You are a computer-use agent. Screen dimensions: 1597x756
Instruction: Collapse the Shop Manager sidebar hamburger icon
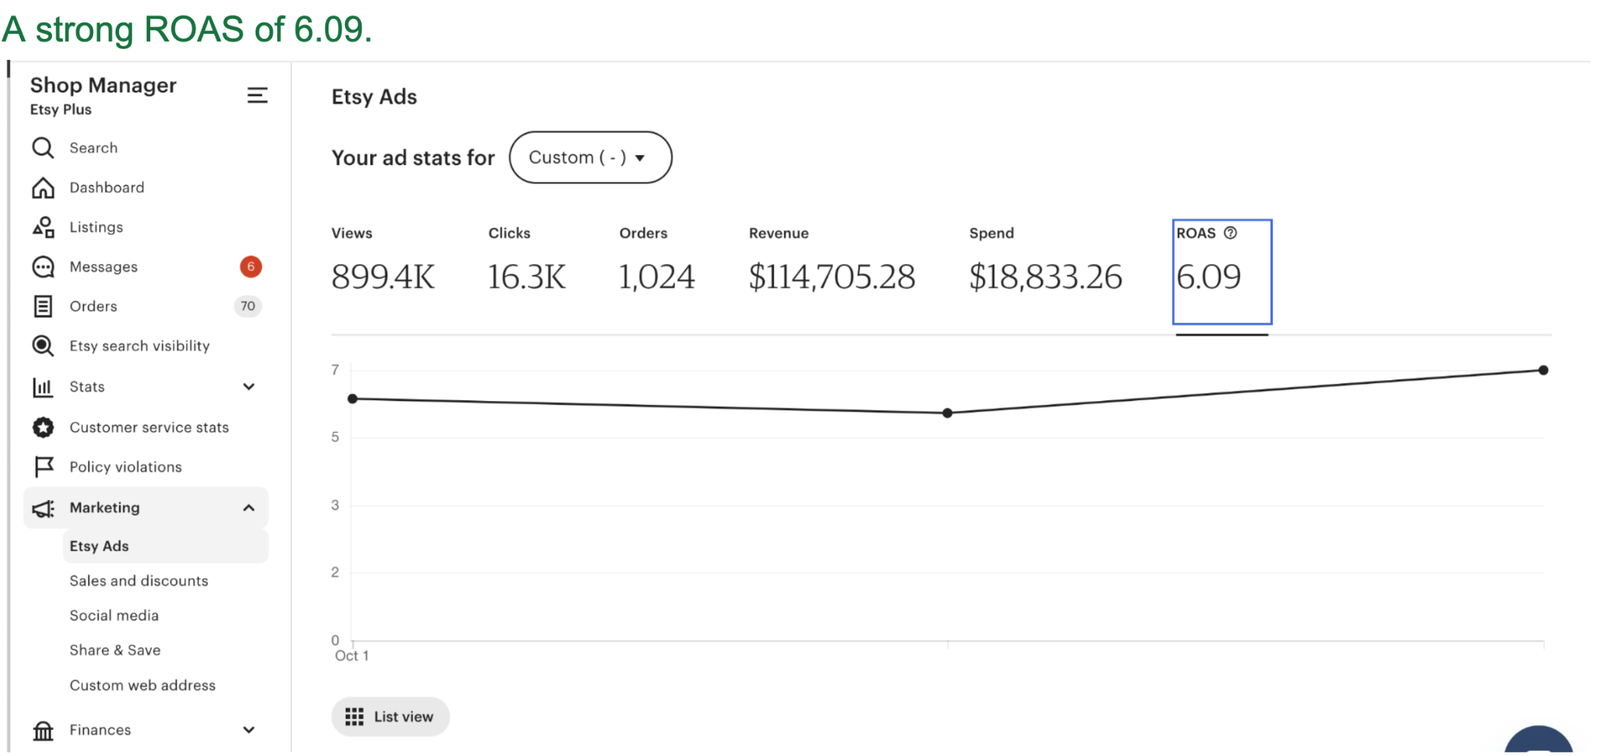pos(257,95)
